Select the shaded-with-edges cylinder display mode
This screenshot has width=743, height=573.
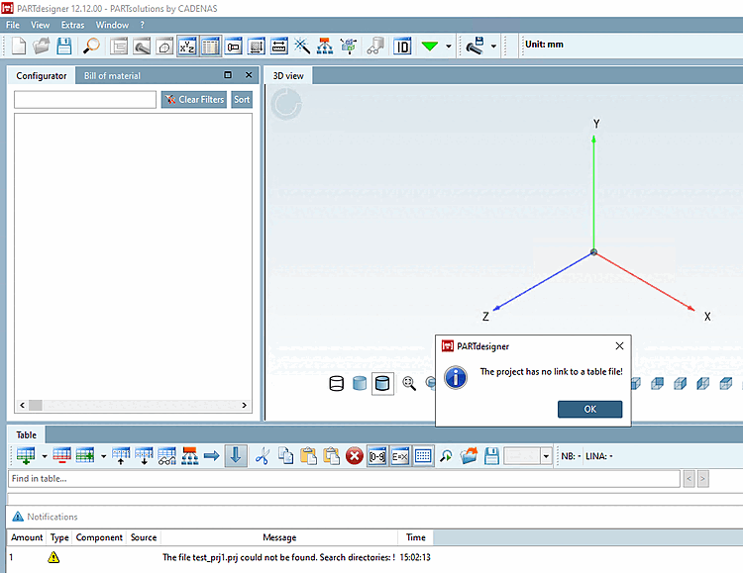pos(382,384)
